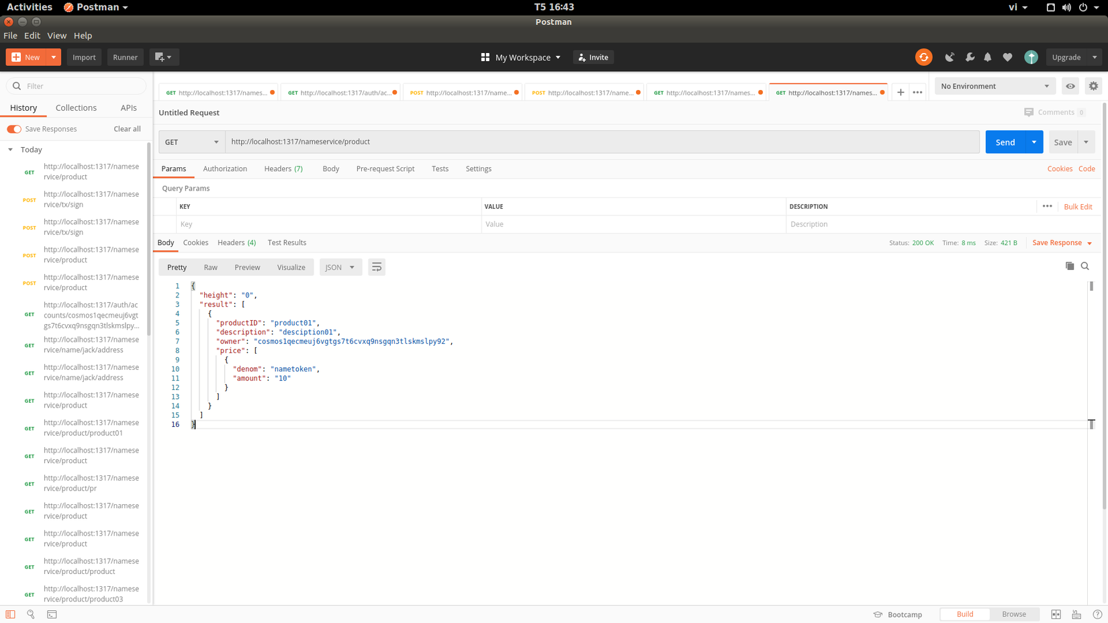Screen dimensions: 1108x623
Task: Toggle the Save Responses switch
Action: point(14,129)
